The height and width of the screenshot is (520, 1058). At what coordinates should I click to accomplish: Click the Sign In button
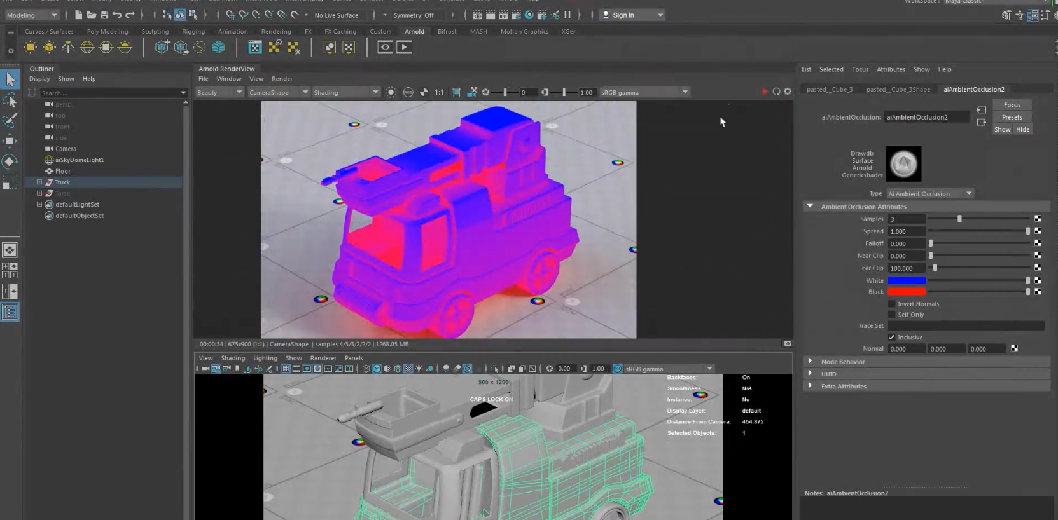631,15
